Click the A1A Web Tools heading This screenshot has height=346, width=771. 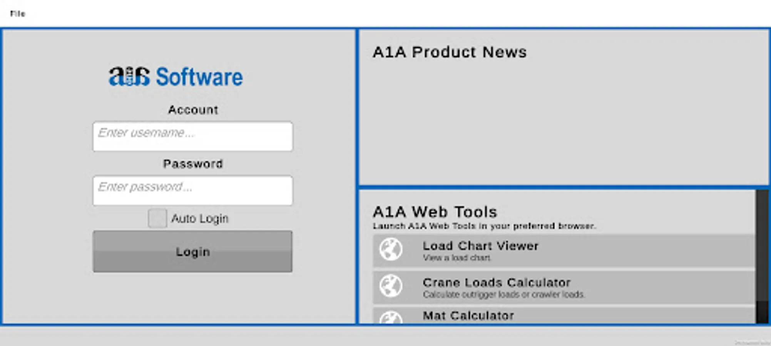coord(435,212)
